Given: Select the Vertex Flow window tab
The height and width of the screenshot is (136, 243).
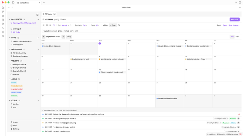Looking at the screenshot, I should 29,3.
